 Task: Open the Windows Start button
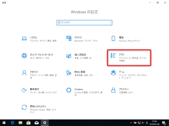click(4, 123)
